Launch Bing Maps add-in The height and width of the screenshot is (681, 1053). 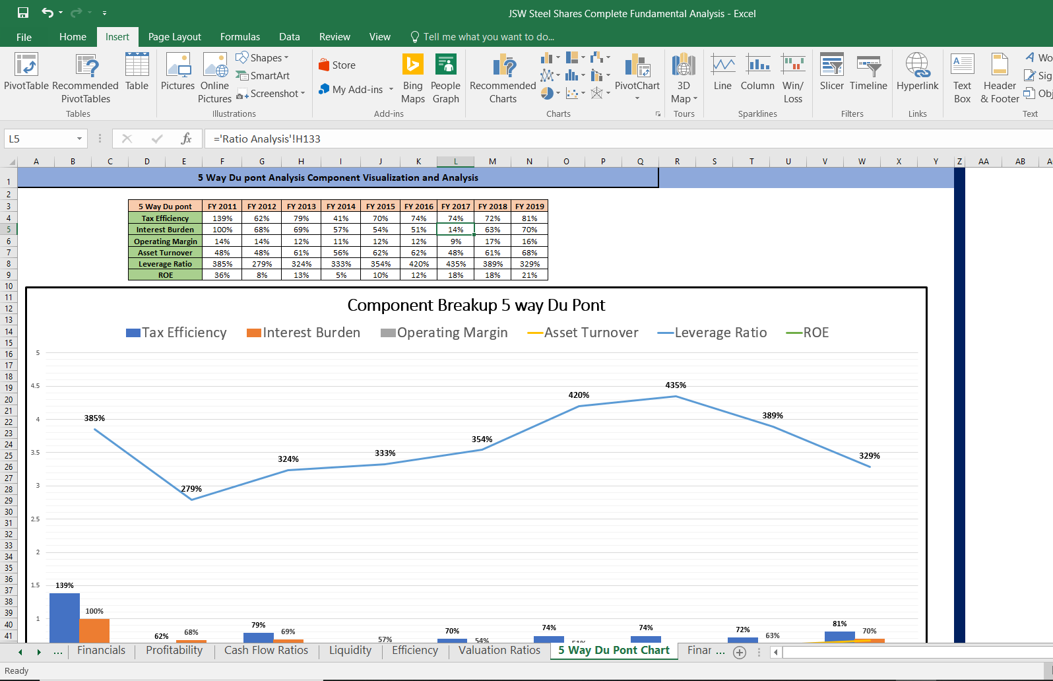(413, 79)
